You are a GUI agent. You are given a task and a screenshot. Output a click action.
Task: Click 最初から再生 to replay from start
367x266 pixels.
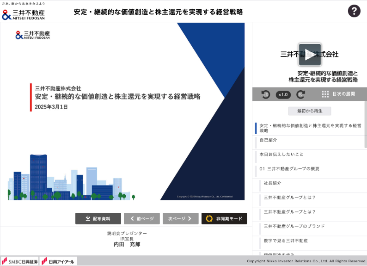310,111
